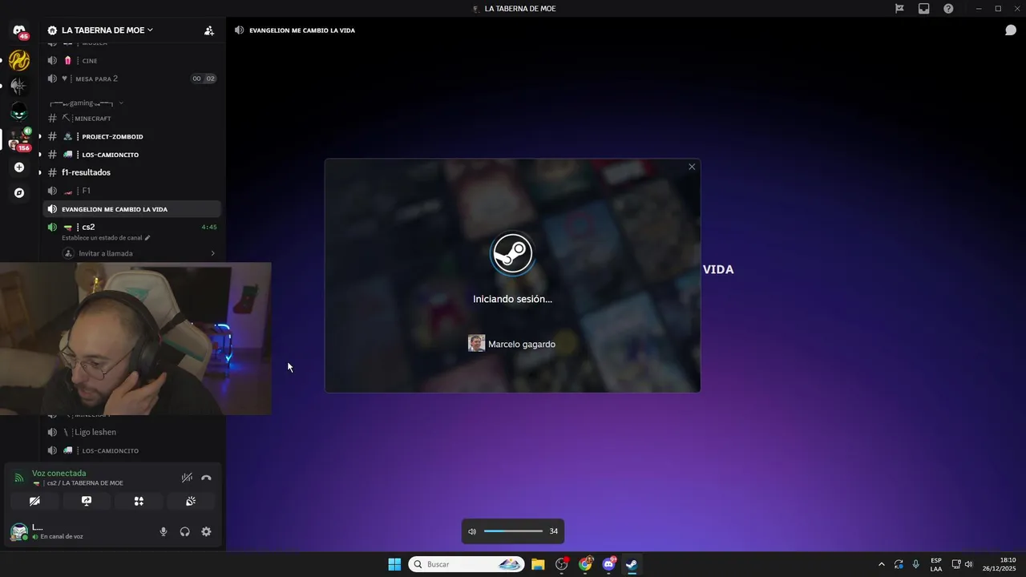Click Voz conectada status text

click(x=59, y=473)
